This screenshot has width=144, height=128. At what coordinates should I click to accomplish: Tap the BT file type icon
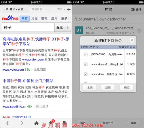tap(79, 30)
